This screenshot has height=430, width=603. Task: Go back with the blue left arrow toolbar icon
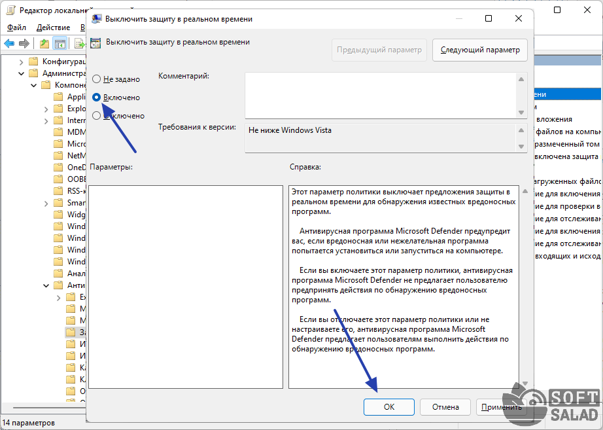(9, 43)
